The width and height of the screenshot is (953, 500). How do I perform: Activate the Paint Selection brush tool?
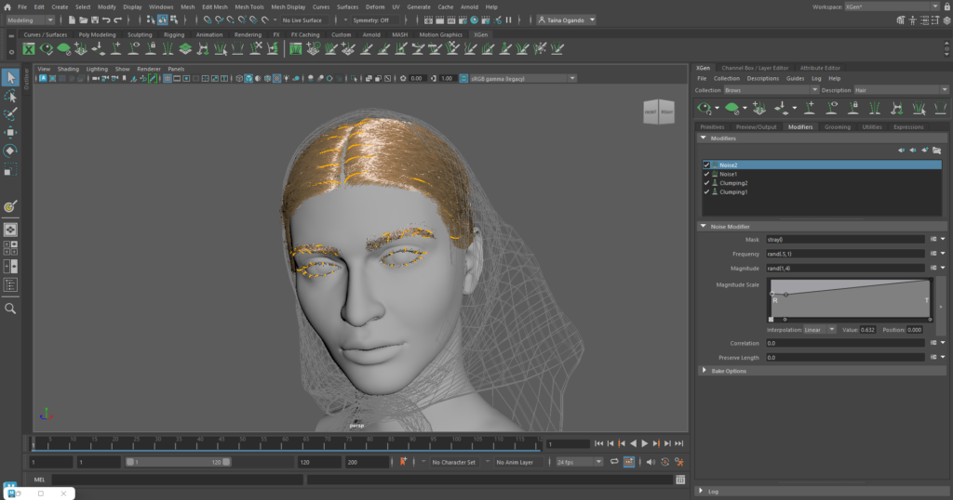10,114
